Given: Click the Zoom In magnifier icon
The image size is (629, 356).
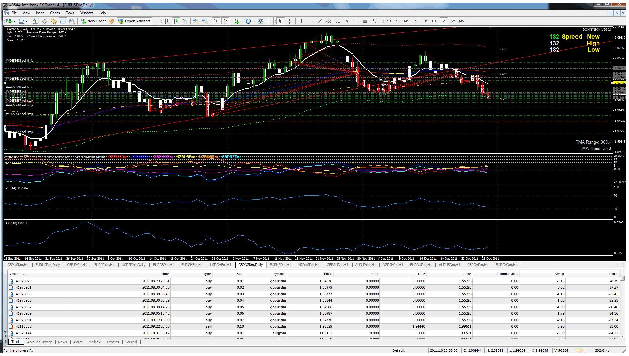Looking at the screenshot, I should tap(196, 21).
